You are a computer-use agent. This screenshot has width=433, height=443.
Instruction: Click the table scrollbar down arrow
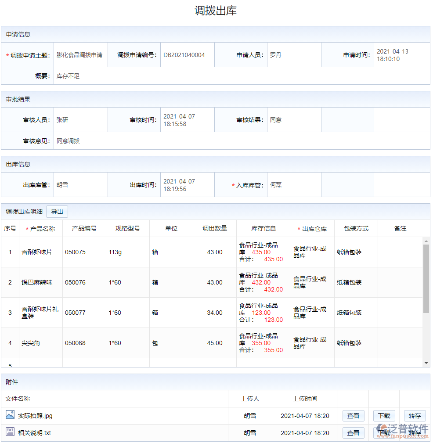tap(426, 363)
